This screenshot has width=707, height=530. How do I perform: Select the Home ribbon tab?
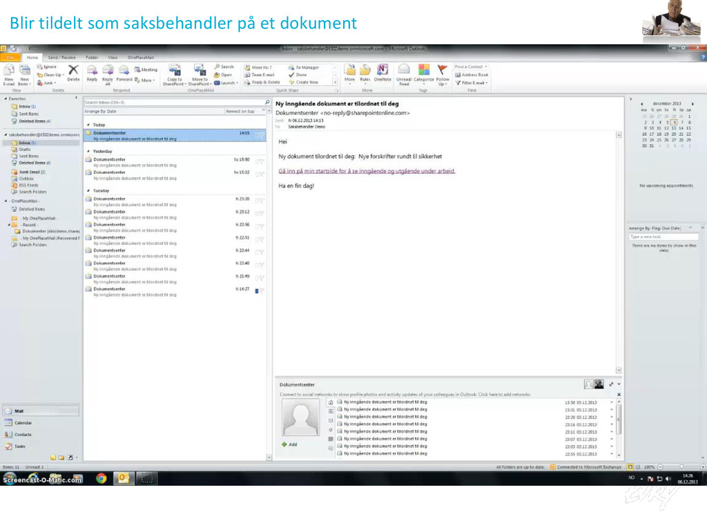click(32, 58)
